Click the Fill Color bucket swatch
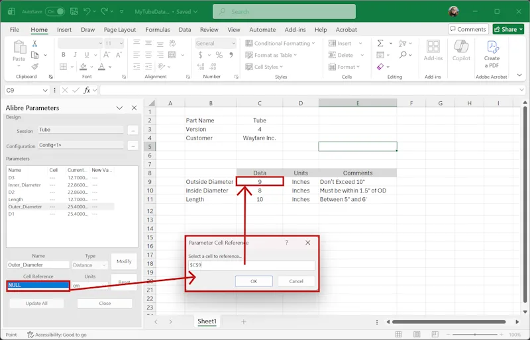This screenshot has height=340, width=530. (x=83, y=67)
